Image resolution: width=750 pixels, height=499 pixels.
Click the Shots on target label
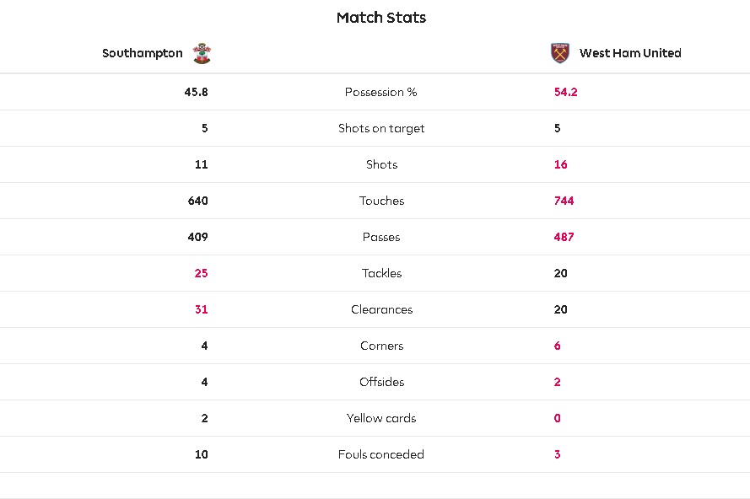(x=381, y=128)
